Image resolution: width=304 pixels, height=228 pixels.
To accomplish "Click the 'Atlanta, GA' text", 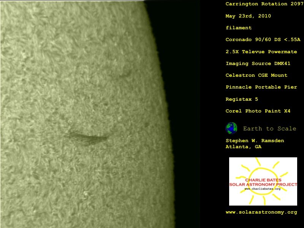I will coord(243,147).
